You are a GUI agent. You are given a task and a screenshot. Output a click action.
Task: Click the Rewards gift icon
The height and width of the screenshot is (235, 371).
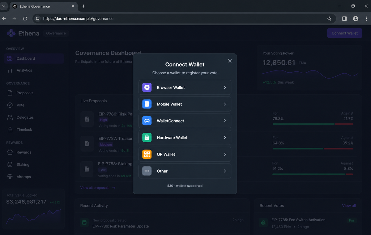tap(10, 152)
